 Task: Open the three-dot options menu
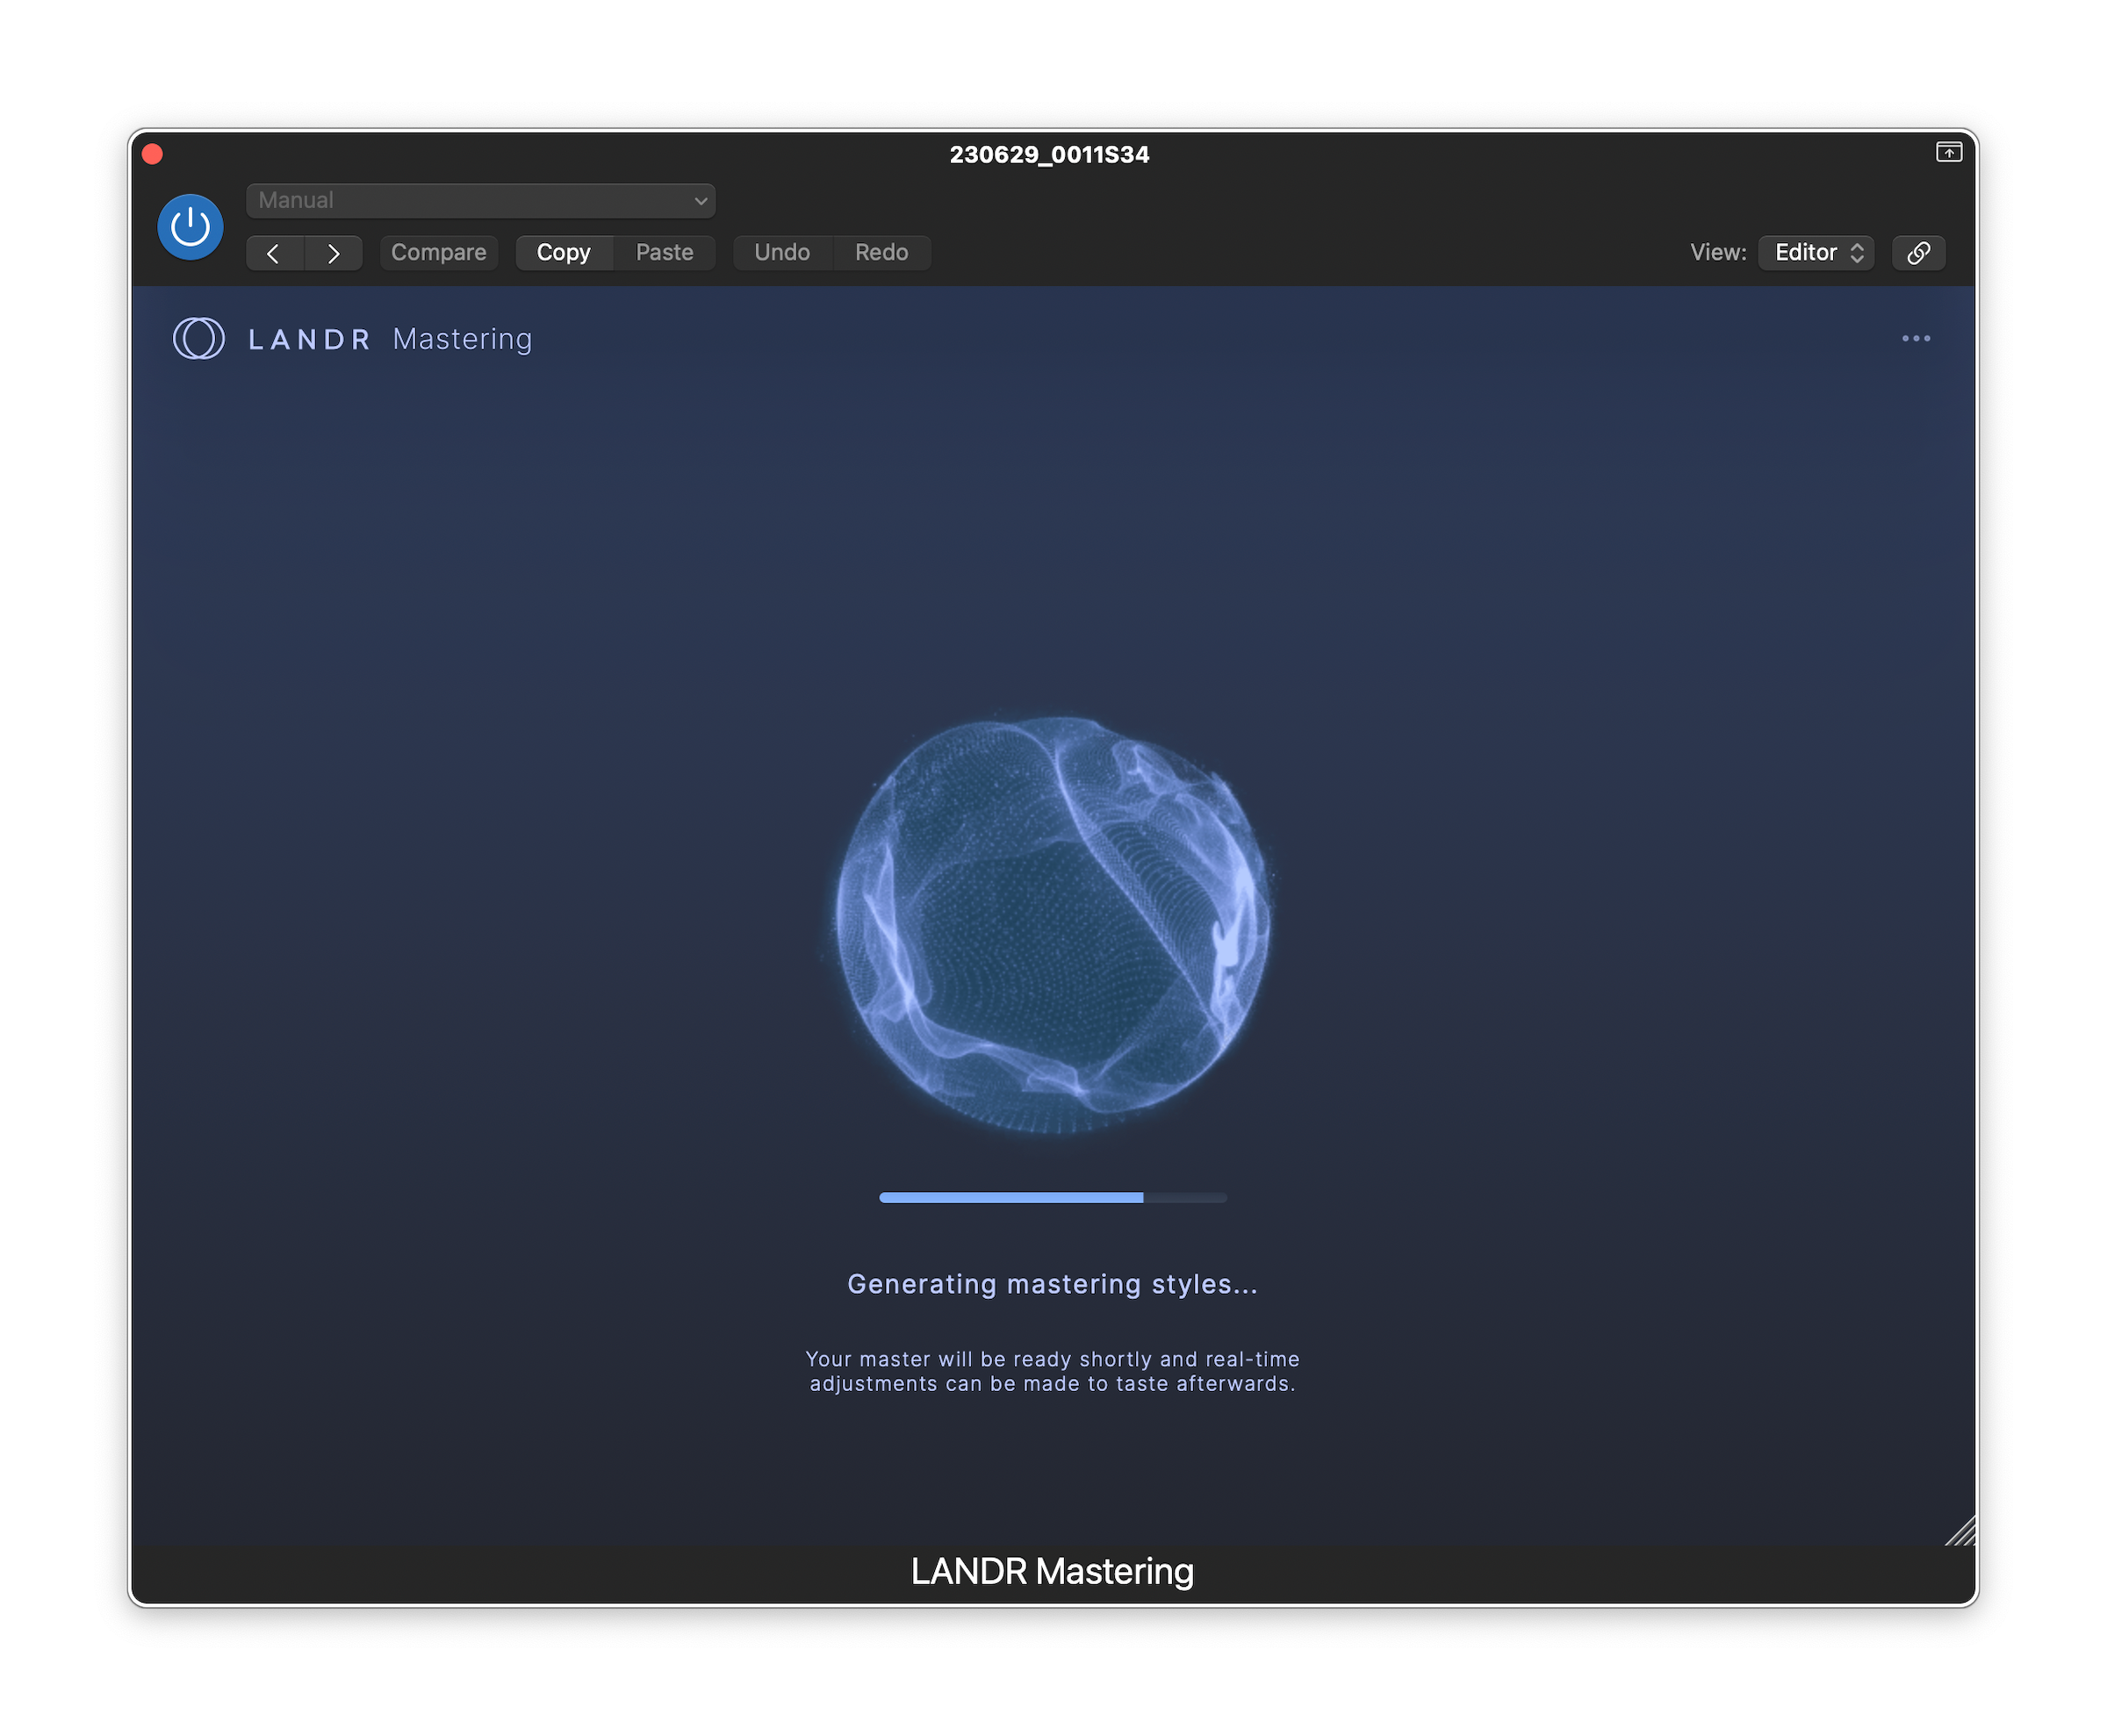coord(1915,339)
